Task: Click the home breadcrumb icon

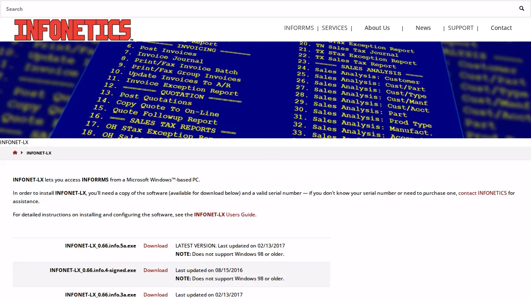Action: [15, 153]
